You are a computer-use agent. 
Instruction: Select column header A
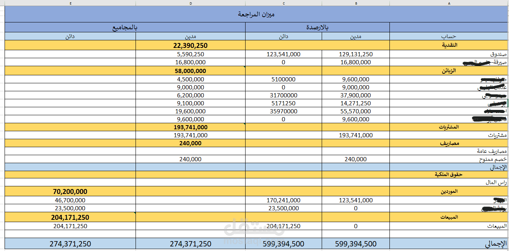(x=449, y=3)
